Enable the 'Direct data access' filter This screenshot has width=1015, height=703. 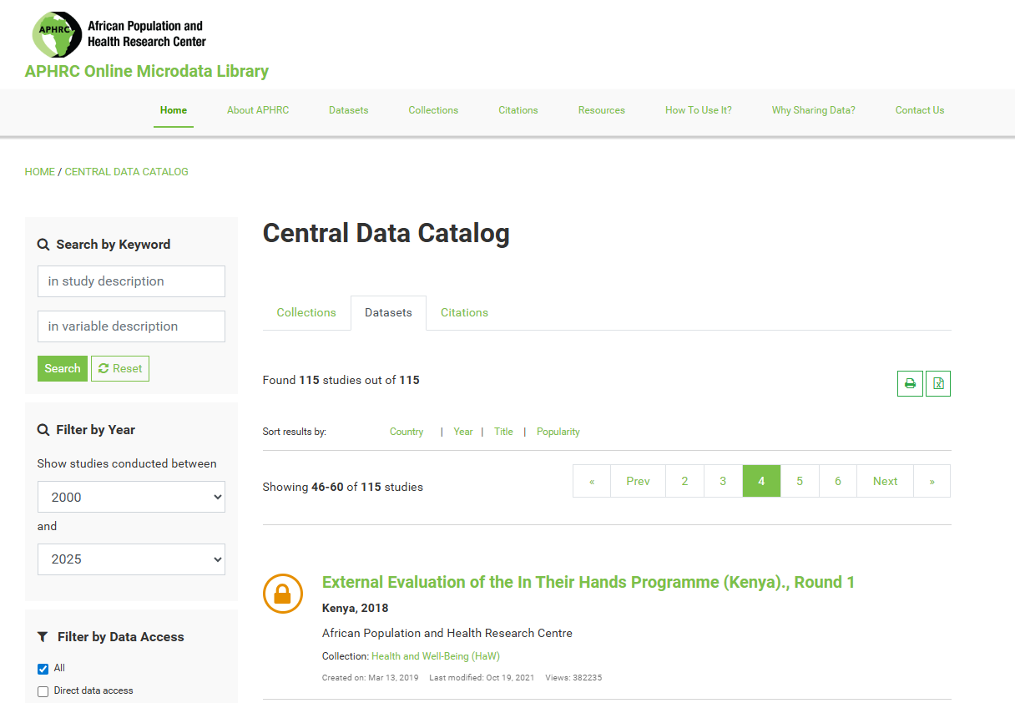(x=43, y=691)
